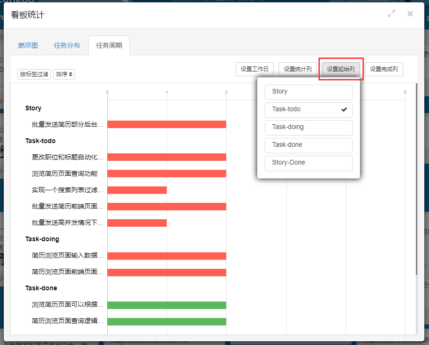Viewport: 429px width, 345px height.
Task: Select the checked Task-todo option
Action: (x=308, y=109)
